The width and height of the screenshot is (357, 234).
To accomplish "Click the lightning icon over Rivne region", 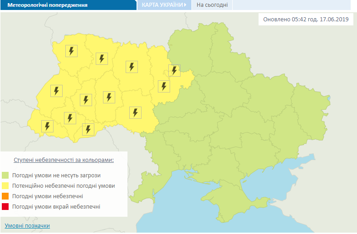I will coord(102,59).
